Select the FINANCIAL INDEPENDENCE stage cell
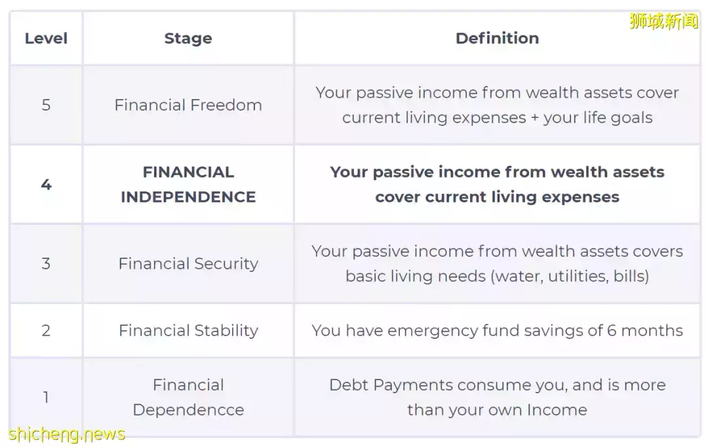 click(x=188, y=184)
